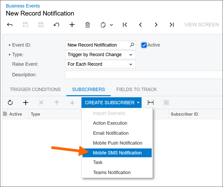Click inside the Description field
The height and width of the screenshot is (187, 223).
click(x=117, y=75)
